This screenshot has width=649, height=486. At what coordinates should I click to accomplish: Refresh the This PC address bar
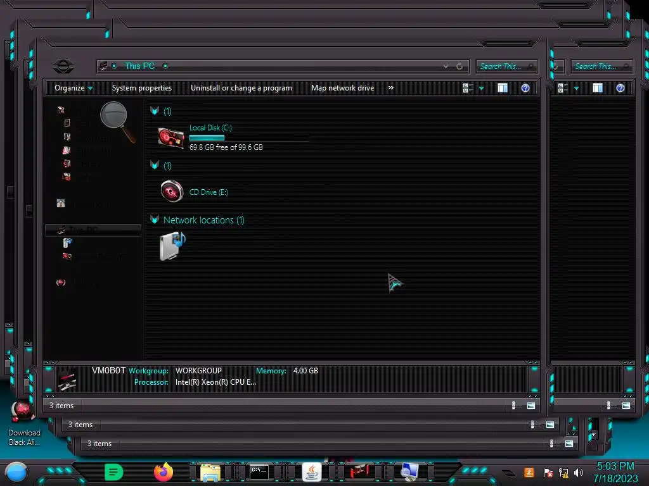[459, 66]
